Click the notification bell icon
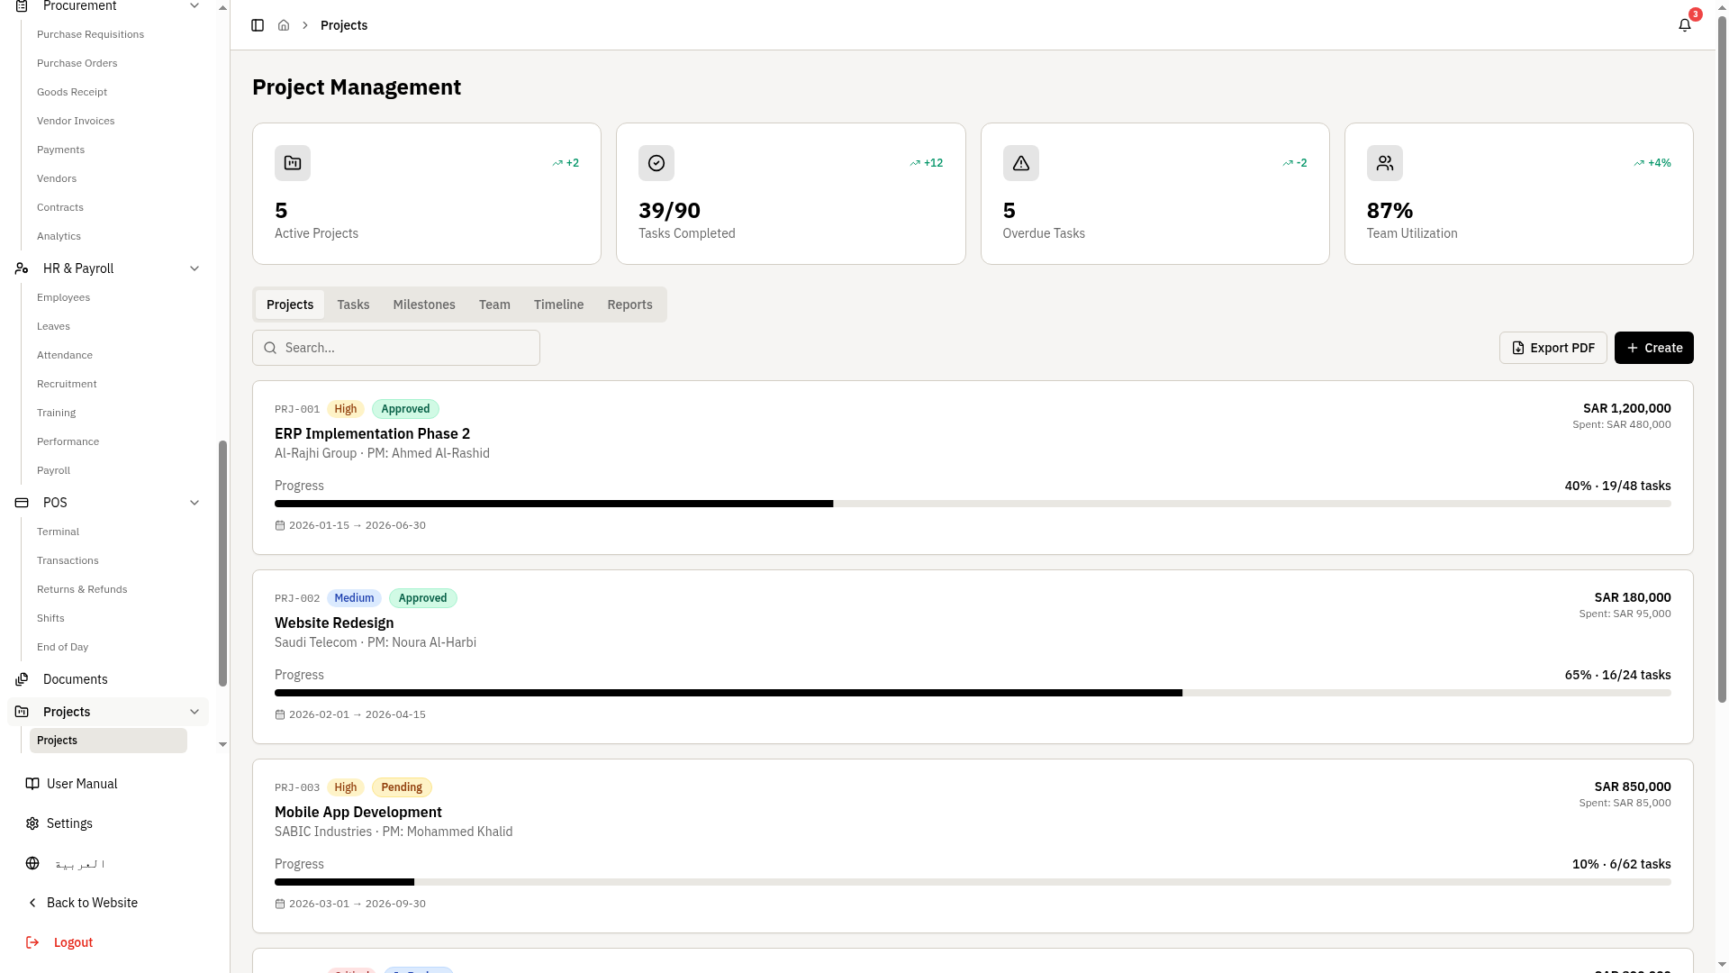The height and width of the screenshot is (973, 1729). (1684, 25)
